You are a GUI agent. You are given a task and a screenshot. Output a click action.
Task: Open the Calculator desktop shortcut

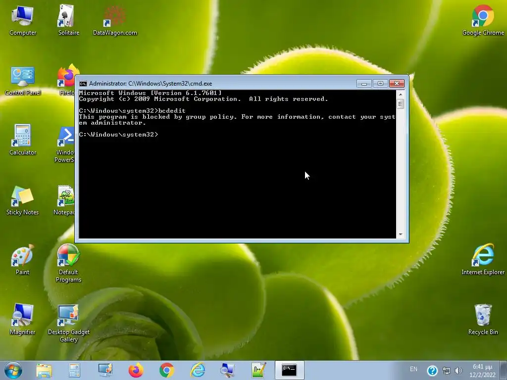[x=23, y=140]
